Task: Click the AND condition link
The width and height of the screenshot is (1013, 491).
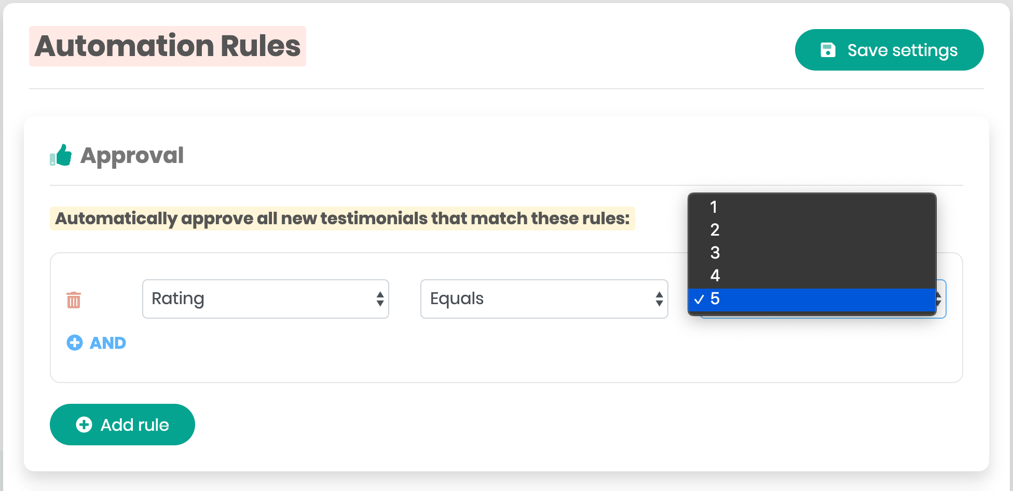Action: tap(107, 343)
